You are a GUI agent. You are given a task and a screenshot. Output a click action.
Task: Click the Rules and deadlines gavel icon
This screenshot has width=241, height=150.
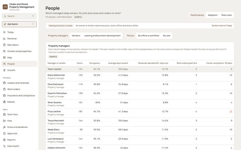click(4, 127)
